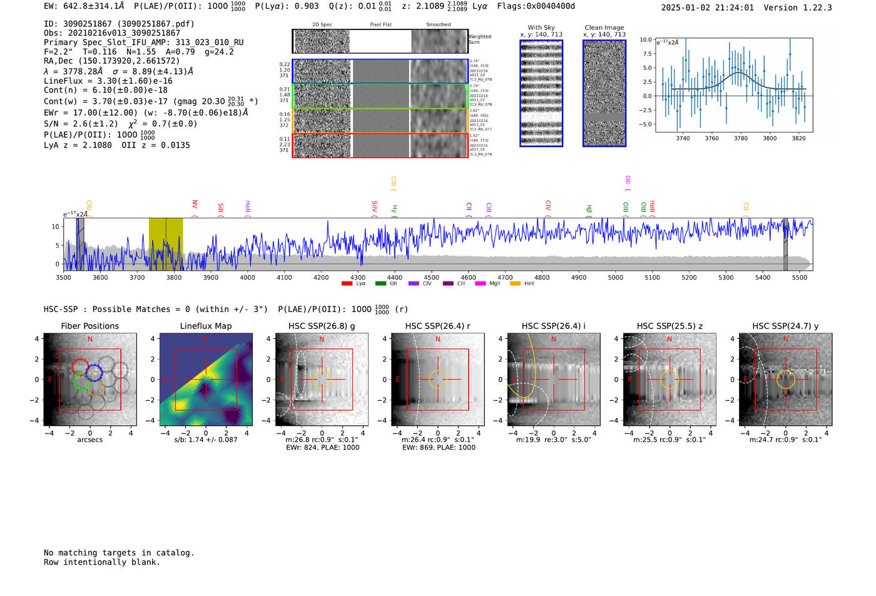The height and width of the screenshot is (596, 876).
Task: Click the green OII legend swatch
Action: coord(380,284)
